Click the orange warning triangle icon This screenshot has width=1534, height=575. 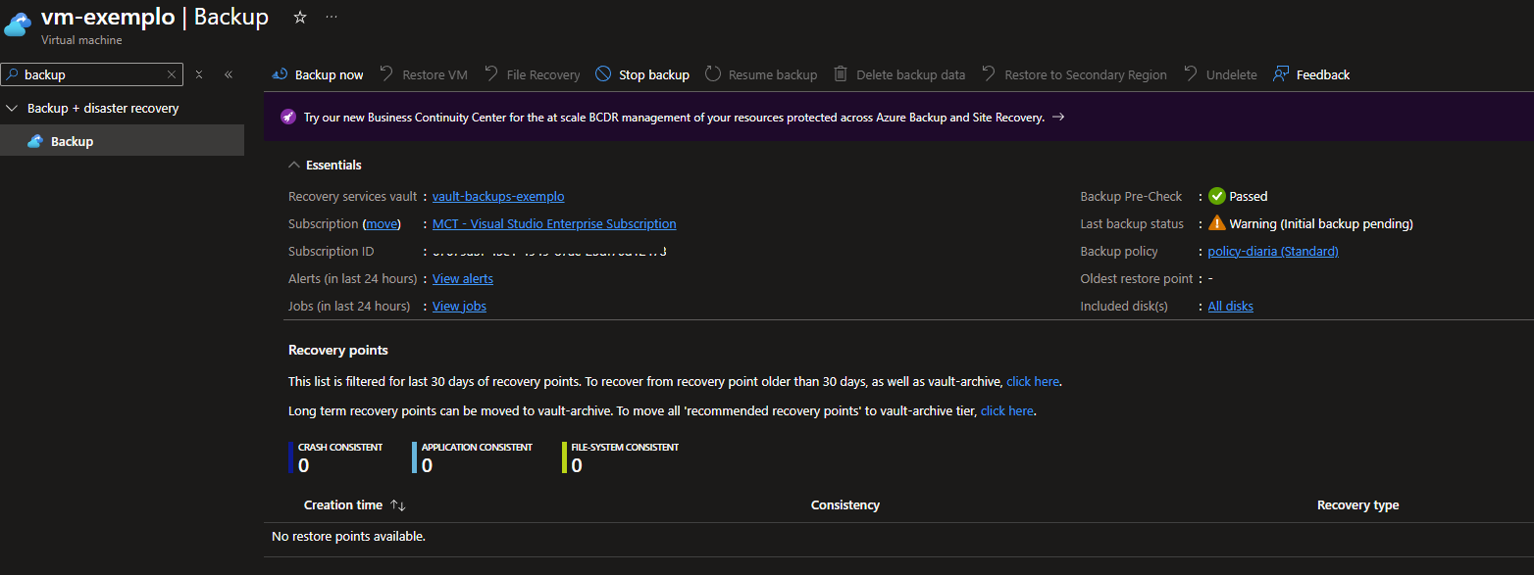pos(1217,223)
